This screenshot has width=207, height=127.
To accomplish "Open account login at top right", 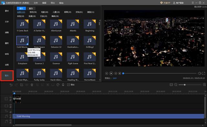I will (x=178, y=3).
